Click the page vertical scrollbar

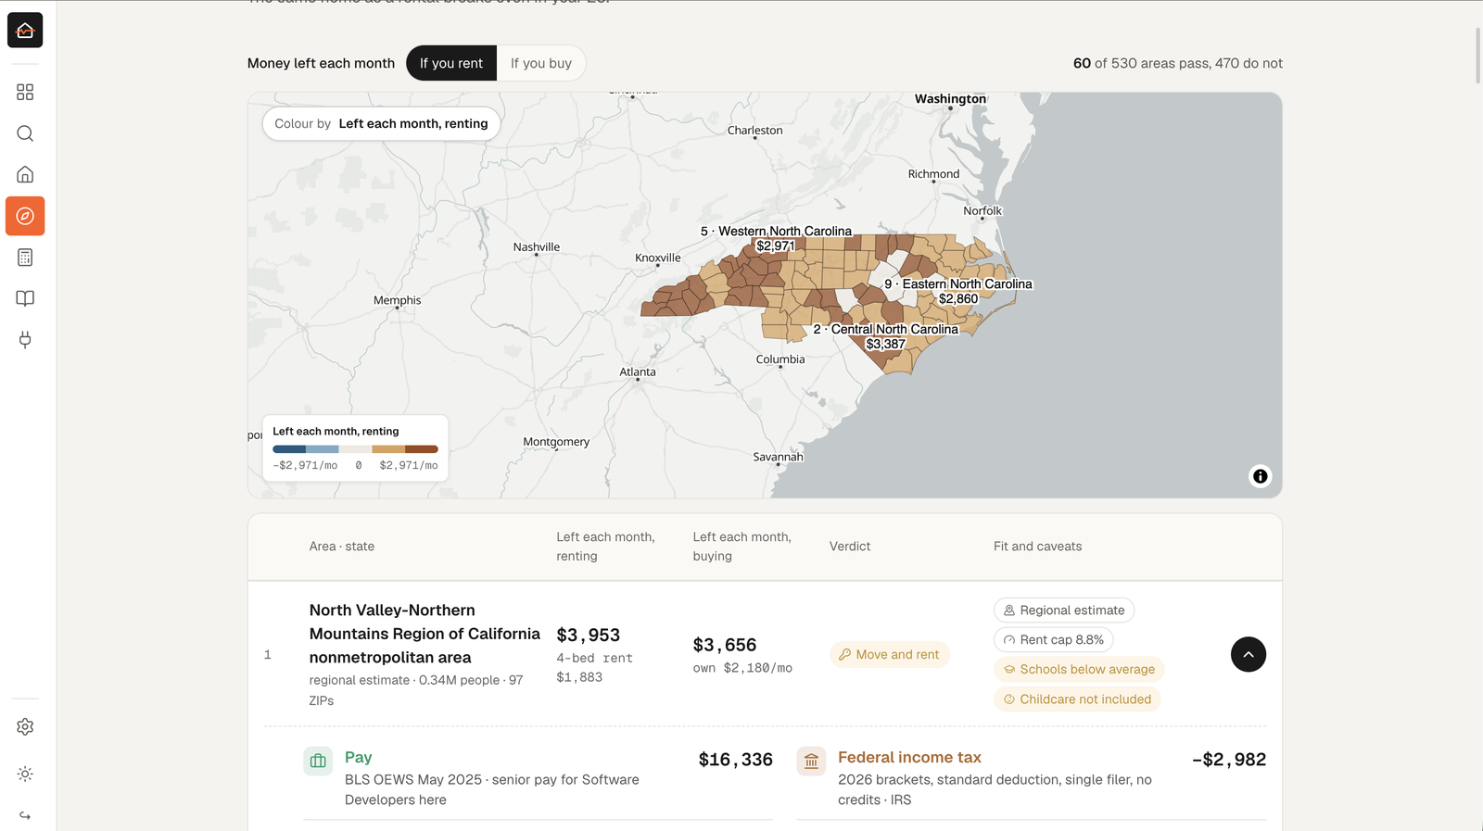[x=1477, y=56]
